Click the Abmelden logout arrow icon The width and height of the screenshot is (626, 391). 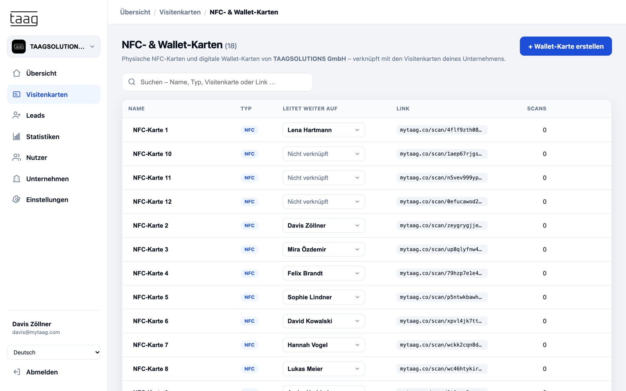pos(16,372)
